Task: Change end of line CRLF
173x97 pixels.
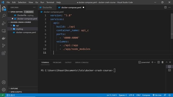Action: (x=138, y=95)
